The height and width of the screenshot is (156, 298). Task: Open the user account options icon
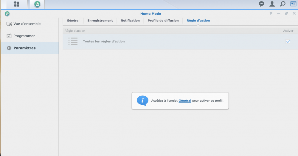[x=272, y=4]
